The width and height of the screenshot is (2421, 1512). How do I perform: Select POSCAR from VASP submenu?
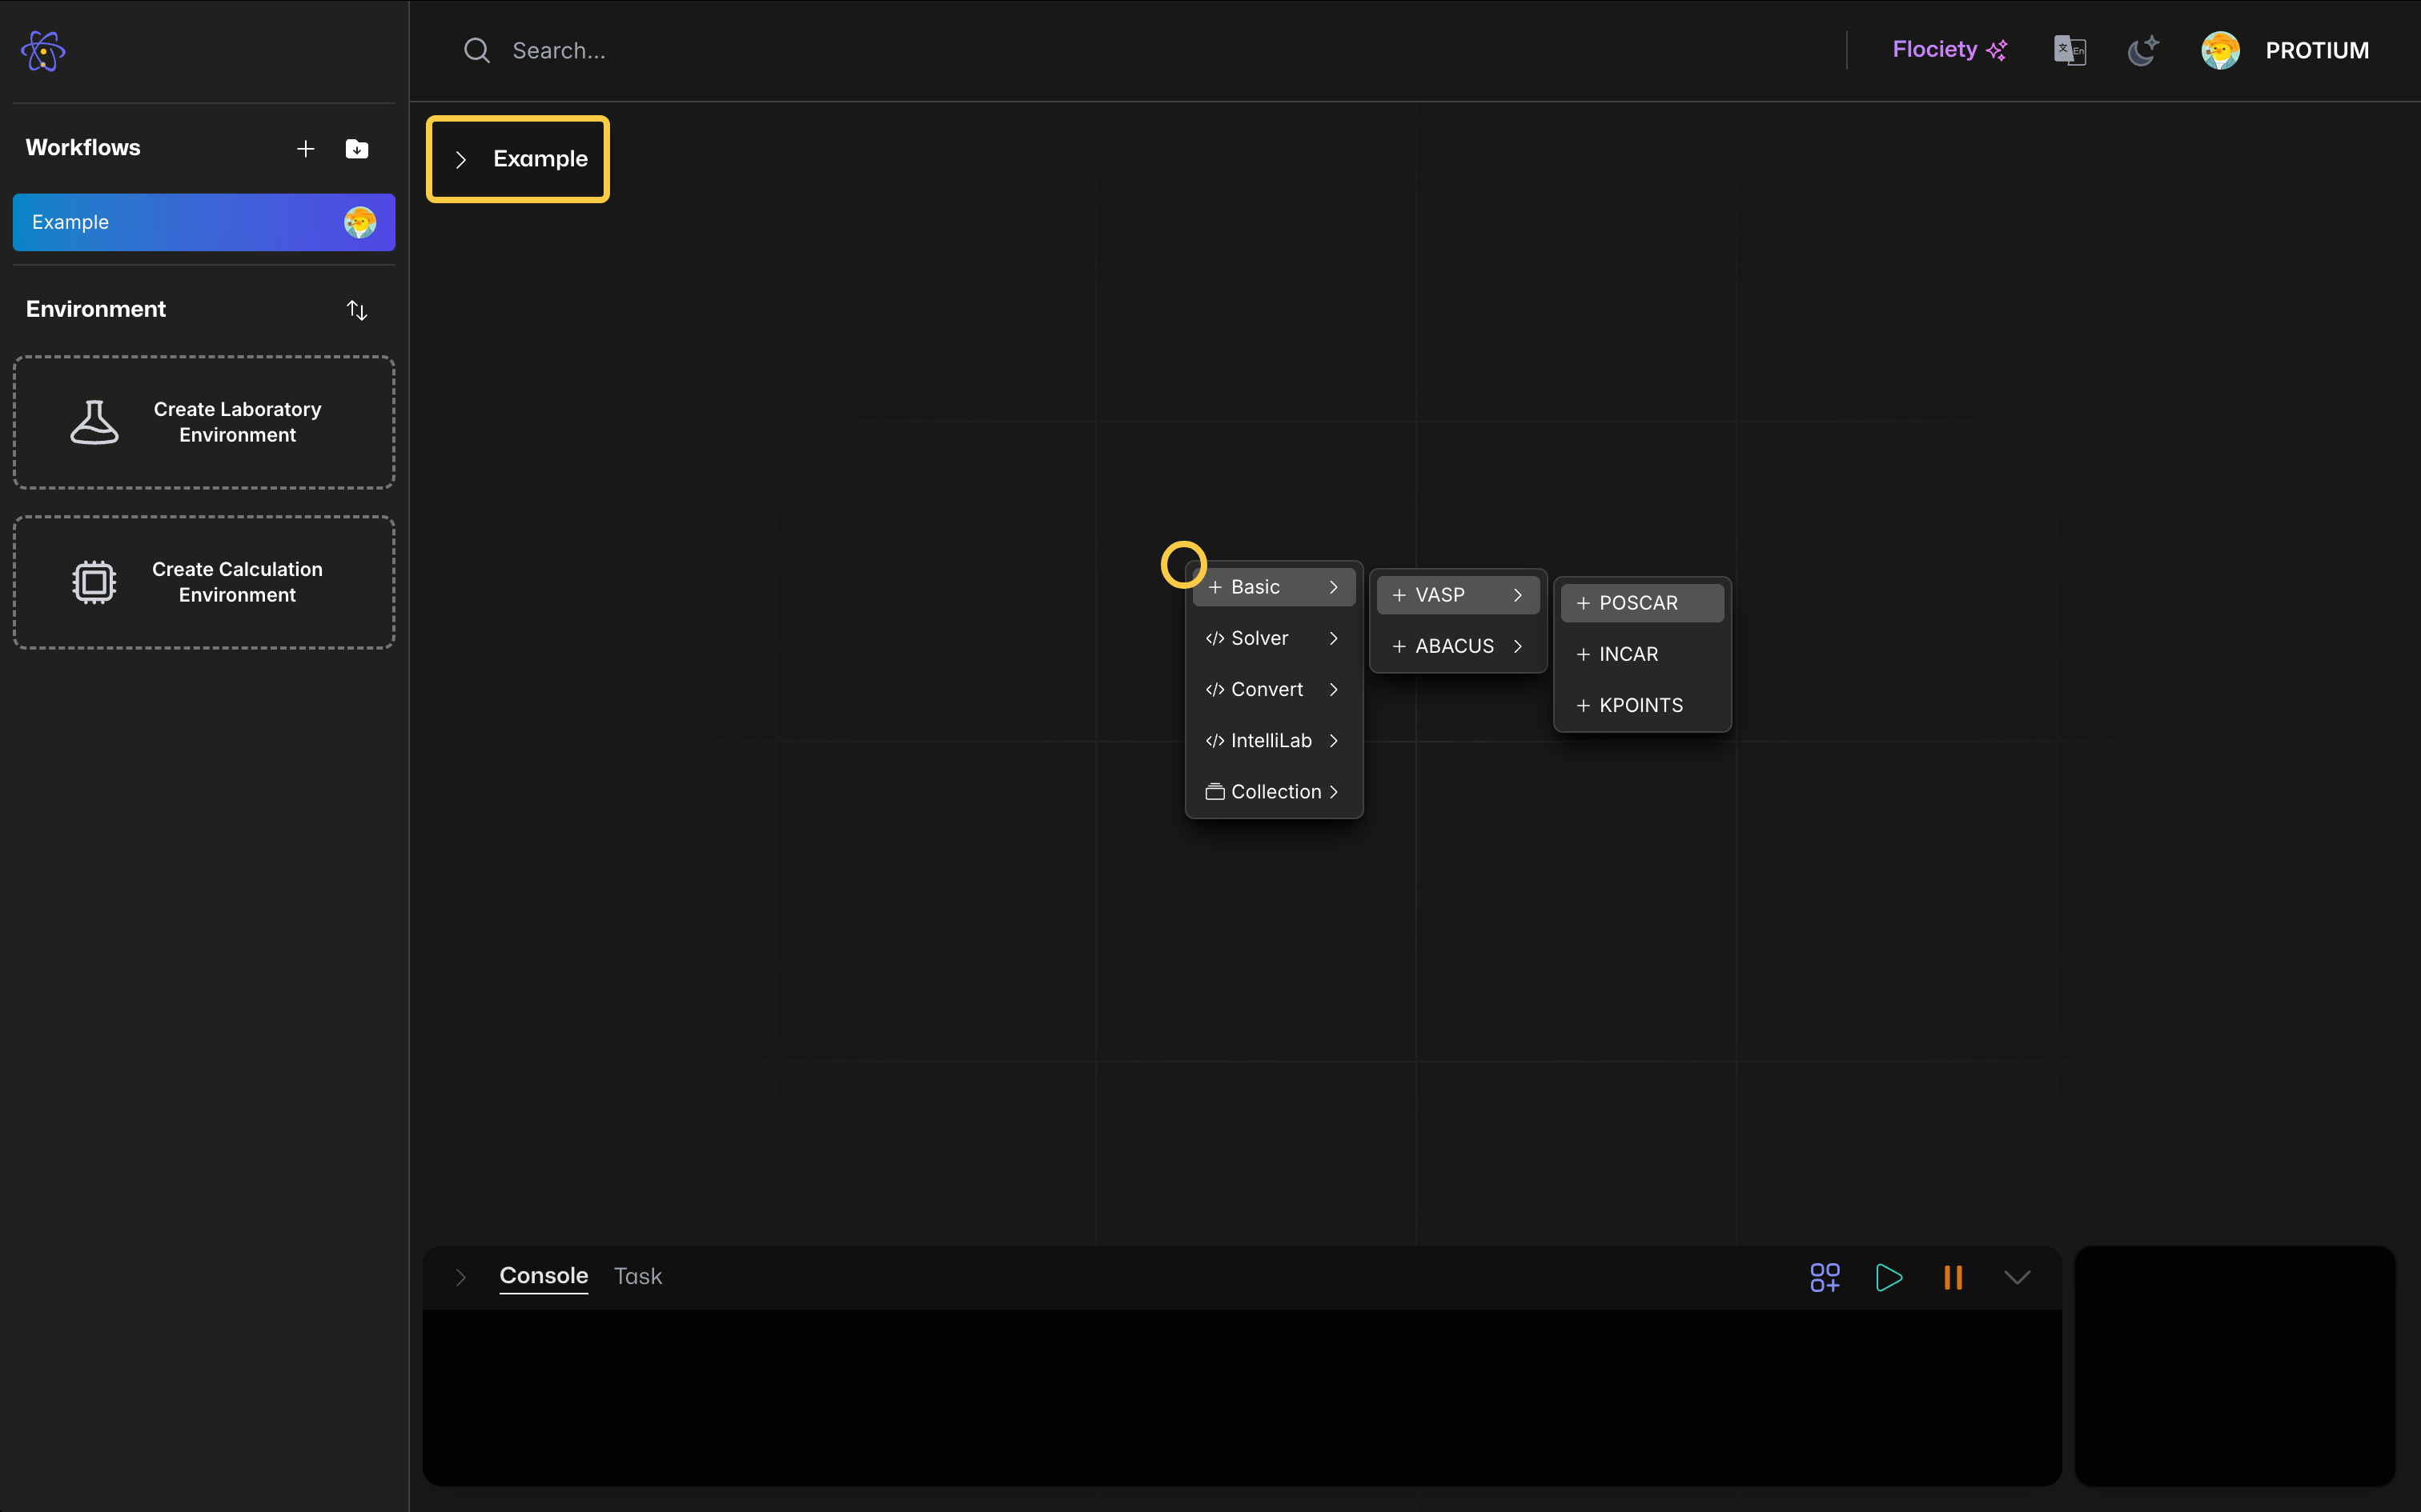1640,603
